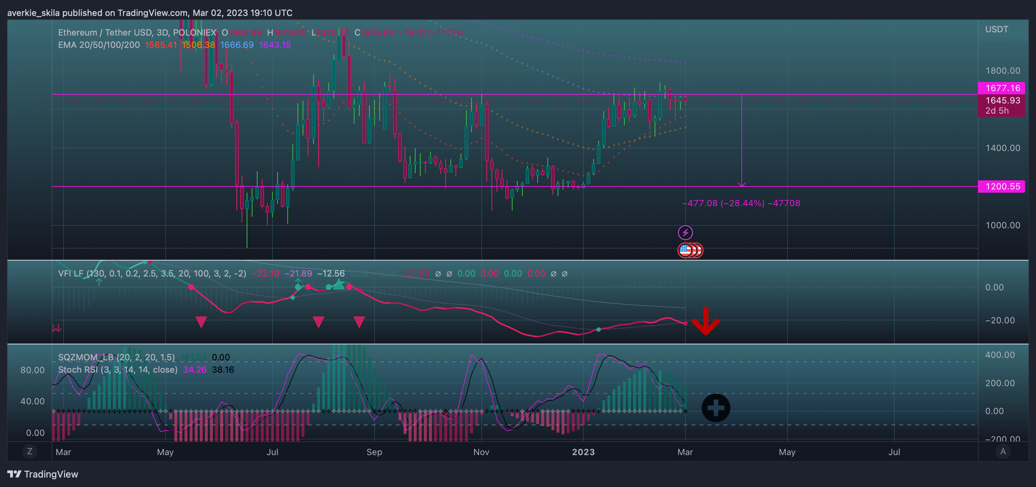Click the EMA 200 value 1843.15

275,45
